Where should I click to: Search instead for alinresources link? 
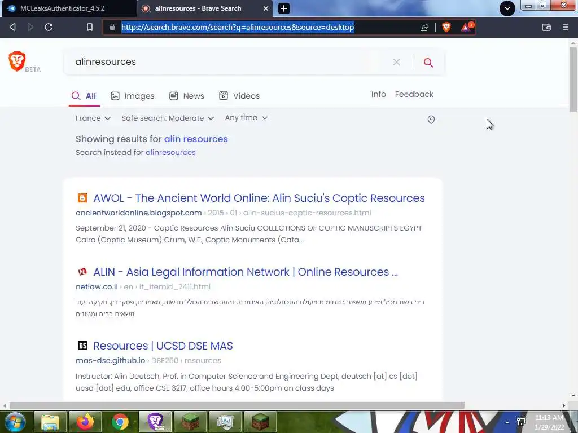click(170, 152)
